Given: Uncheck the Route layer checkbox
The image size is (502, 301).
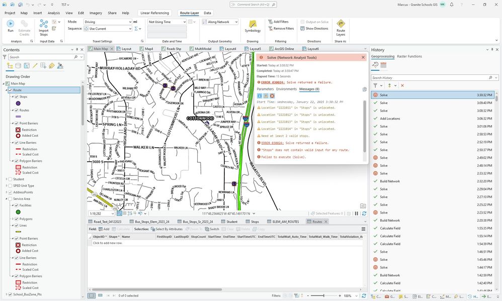Looking at the screenshot, I should (10, 90).
